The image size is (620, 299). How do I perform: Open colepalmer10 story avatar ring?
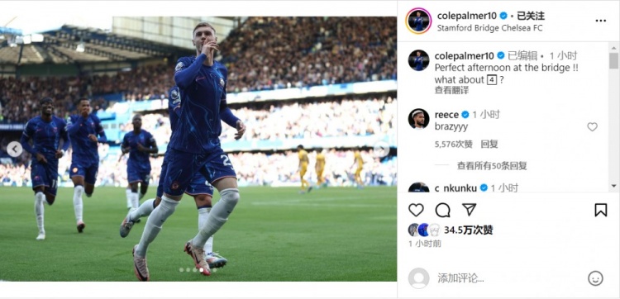pos(418,21)
